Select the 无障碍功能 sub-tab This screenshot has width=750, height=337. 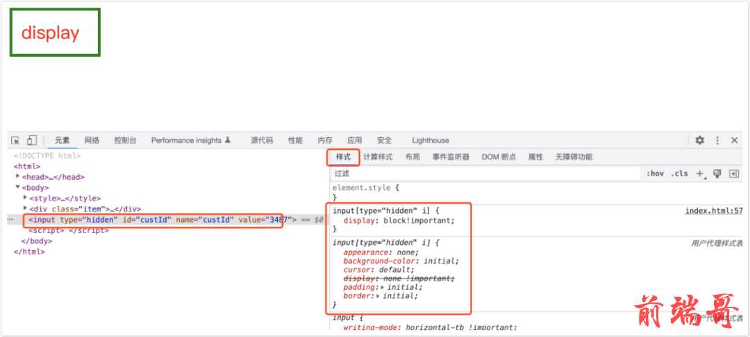tap(574, 157)
